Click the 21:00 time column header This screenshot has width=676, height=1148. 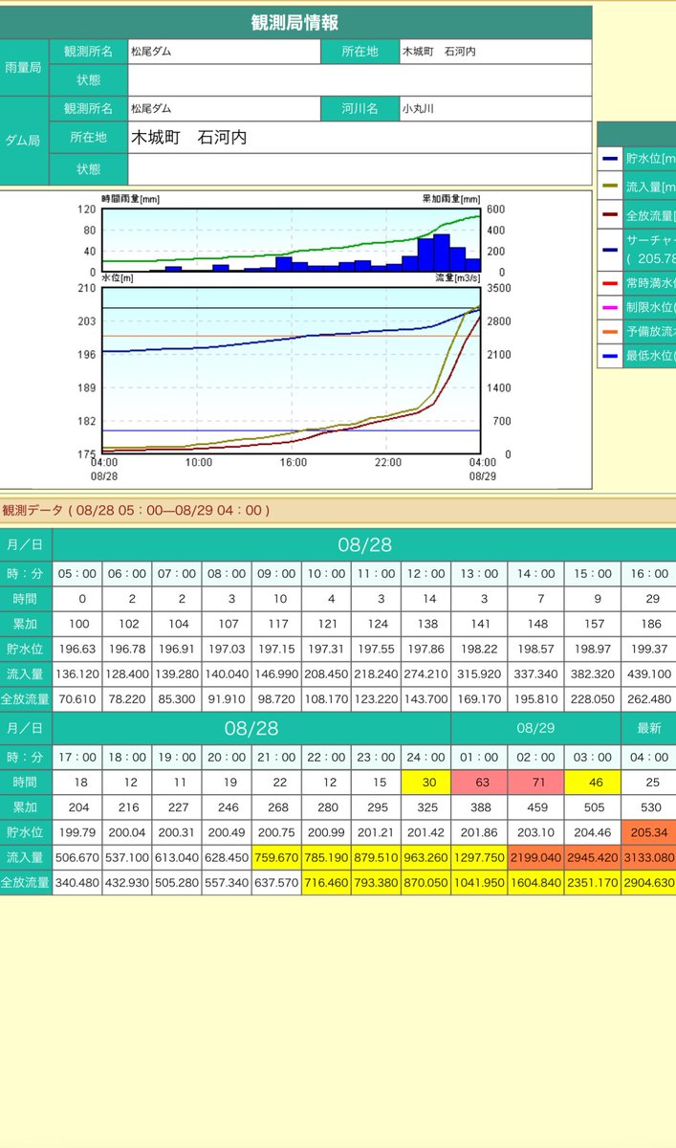point(276,755)
